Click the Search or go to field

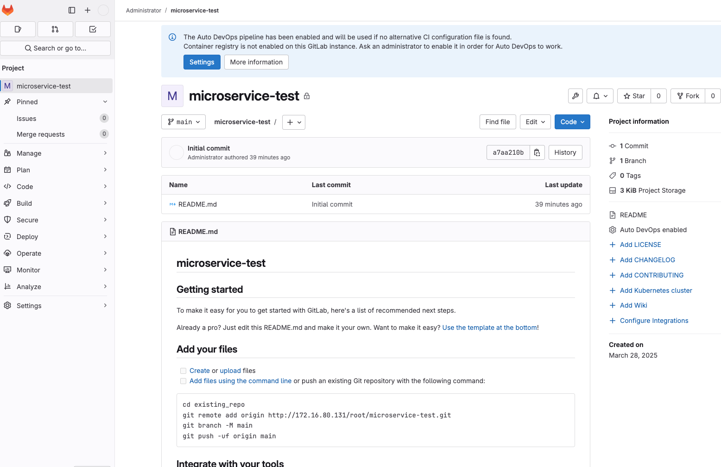[56, 48]
